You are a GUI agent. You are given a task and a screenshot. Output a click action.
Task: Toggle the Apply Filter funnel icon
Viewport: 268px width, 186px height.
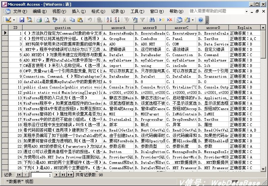click(142, 20)
